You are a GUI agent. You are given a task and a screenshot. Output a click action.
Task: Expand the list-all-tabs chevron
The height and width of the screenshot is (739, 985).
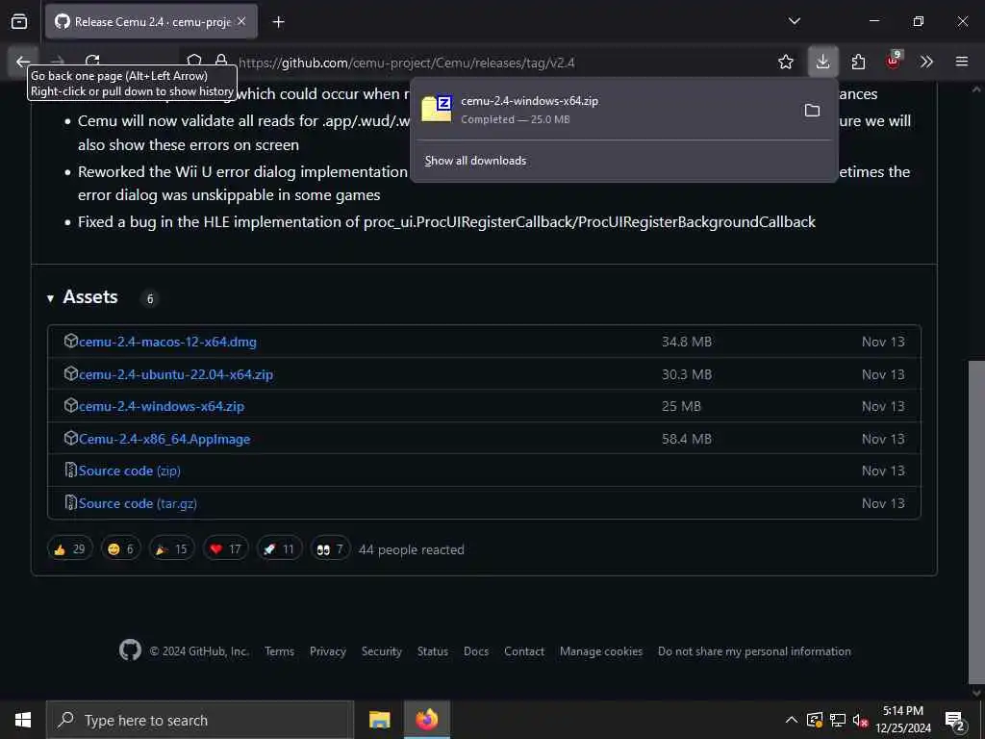click(x=794, y=21)
